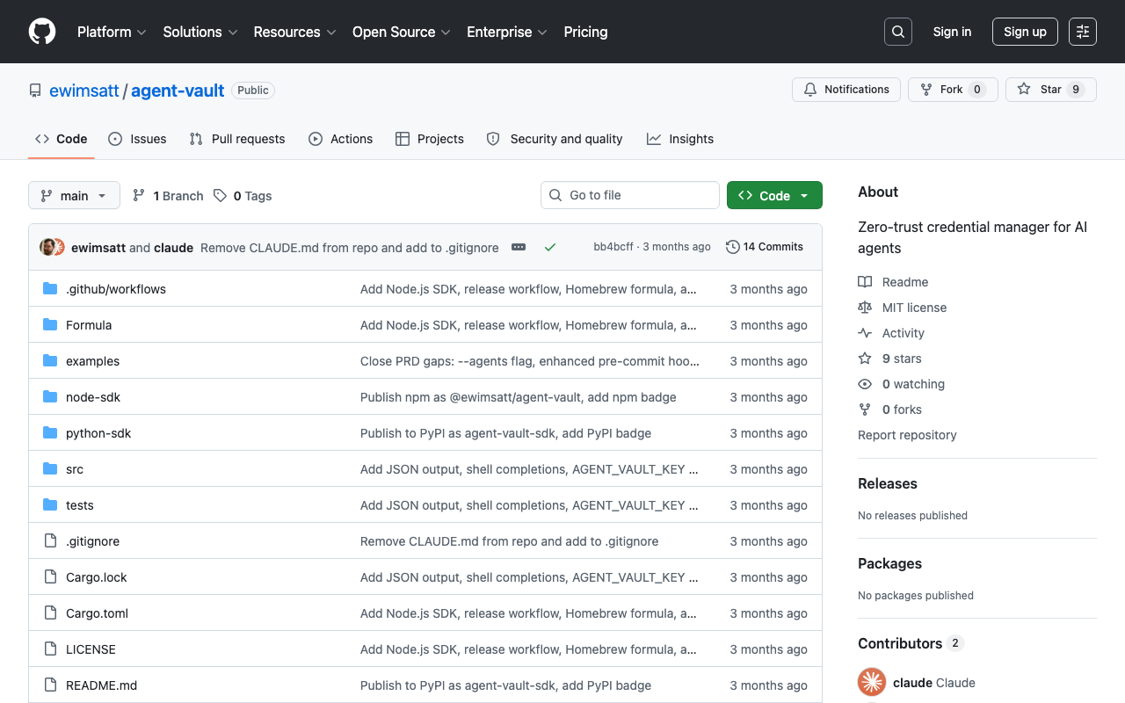Focus the Go to file search field

click(630, 195)
